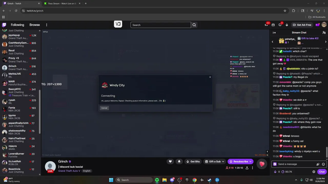
Task: Open the chat community users icon
Action: click(324, 32)
